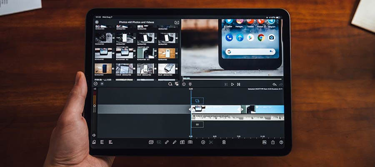Mute audio with the timeline speaker icon
Screen dimensions: 375x167
[94, 135]
